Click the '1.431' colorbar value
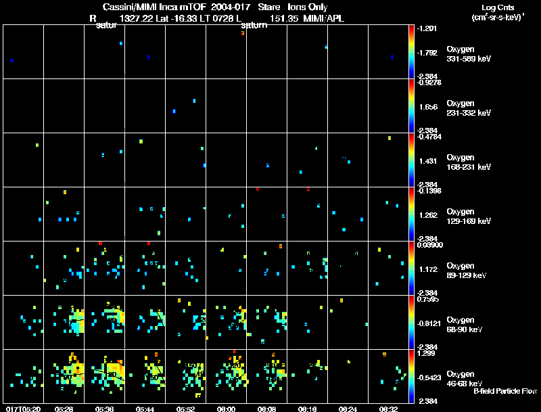 coord(428,161)
